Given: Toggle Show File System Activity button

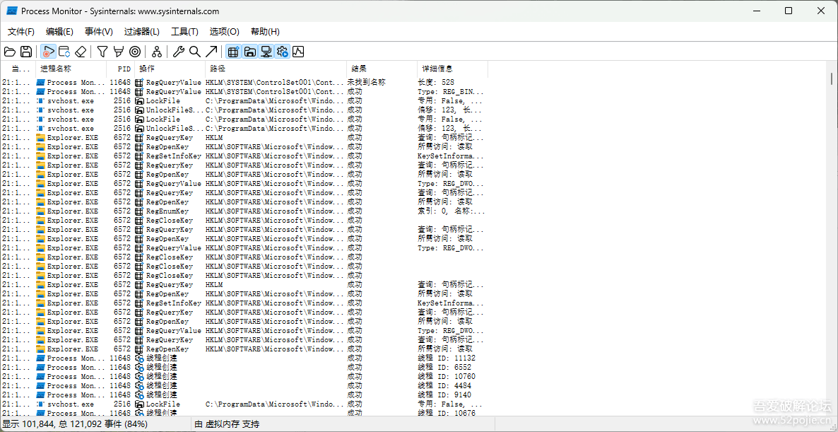Looking at the screenshot, I should [x=249, y=52].
